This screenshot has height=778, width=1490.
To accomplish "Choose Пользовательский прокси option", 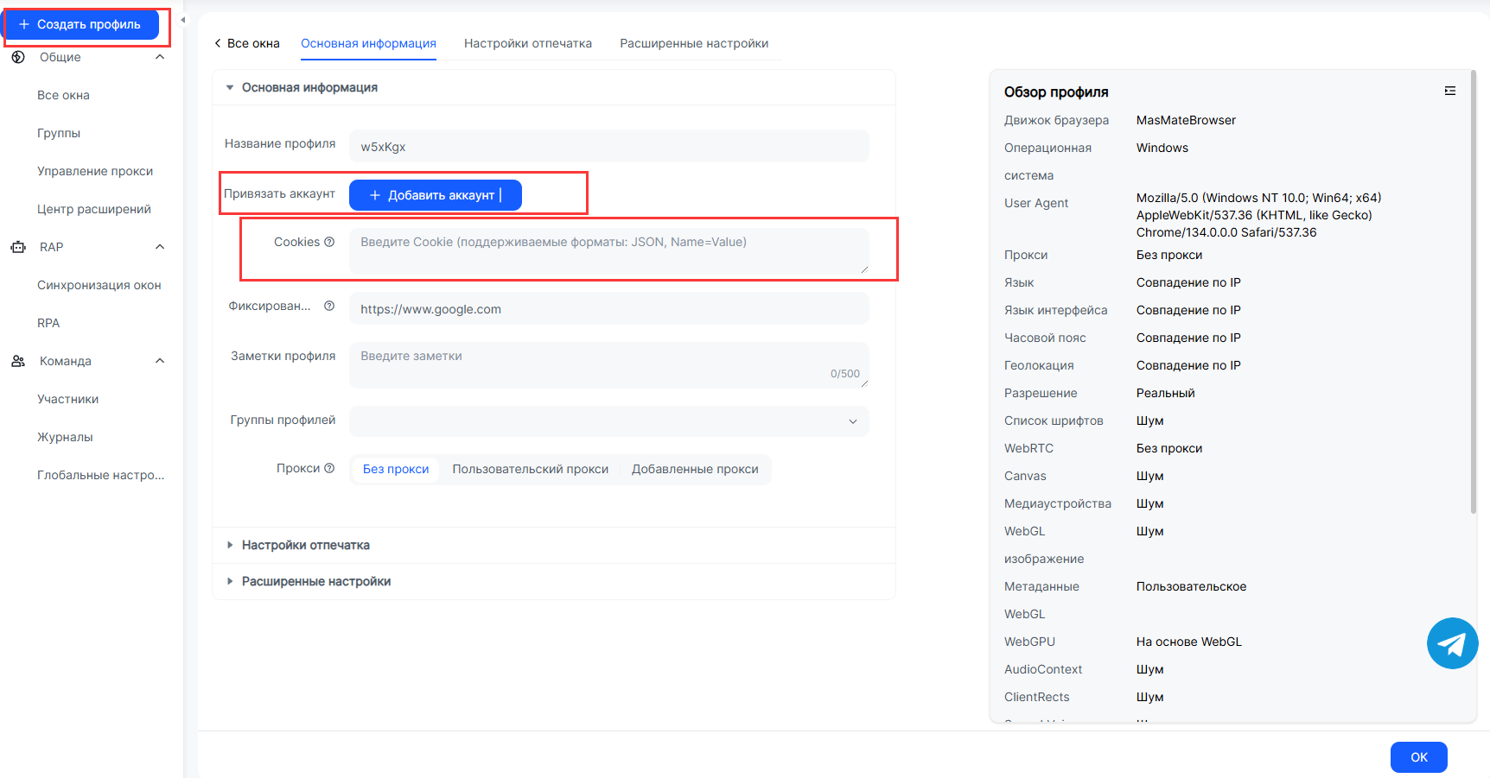I will pos(530,470).
